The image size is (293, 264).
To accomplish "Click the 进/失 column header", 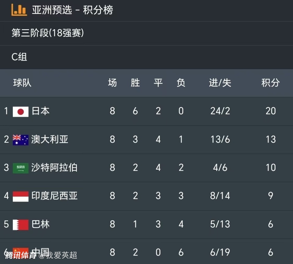I will [220, 83].
